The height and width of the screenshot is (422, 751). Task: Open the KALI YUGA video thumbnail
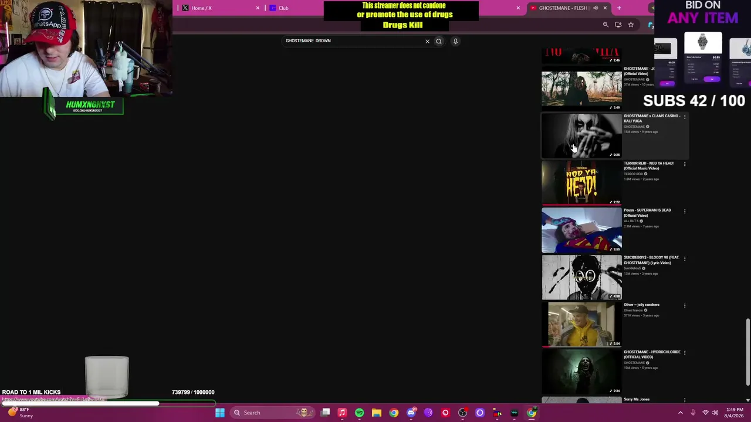click(581, 135)
